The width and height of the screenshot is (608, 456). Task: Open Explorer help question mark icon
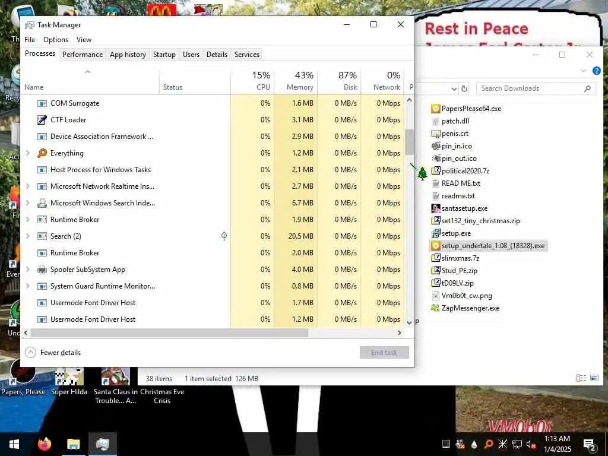[596, 71]
